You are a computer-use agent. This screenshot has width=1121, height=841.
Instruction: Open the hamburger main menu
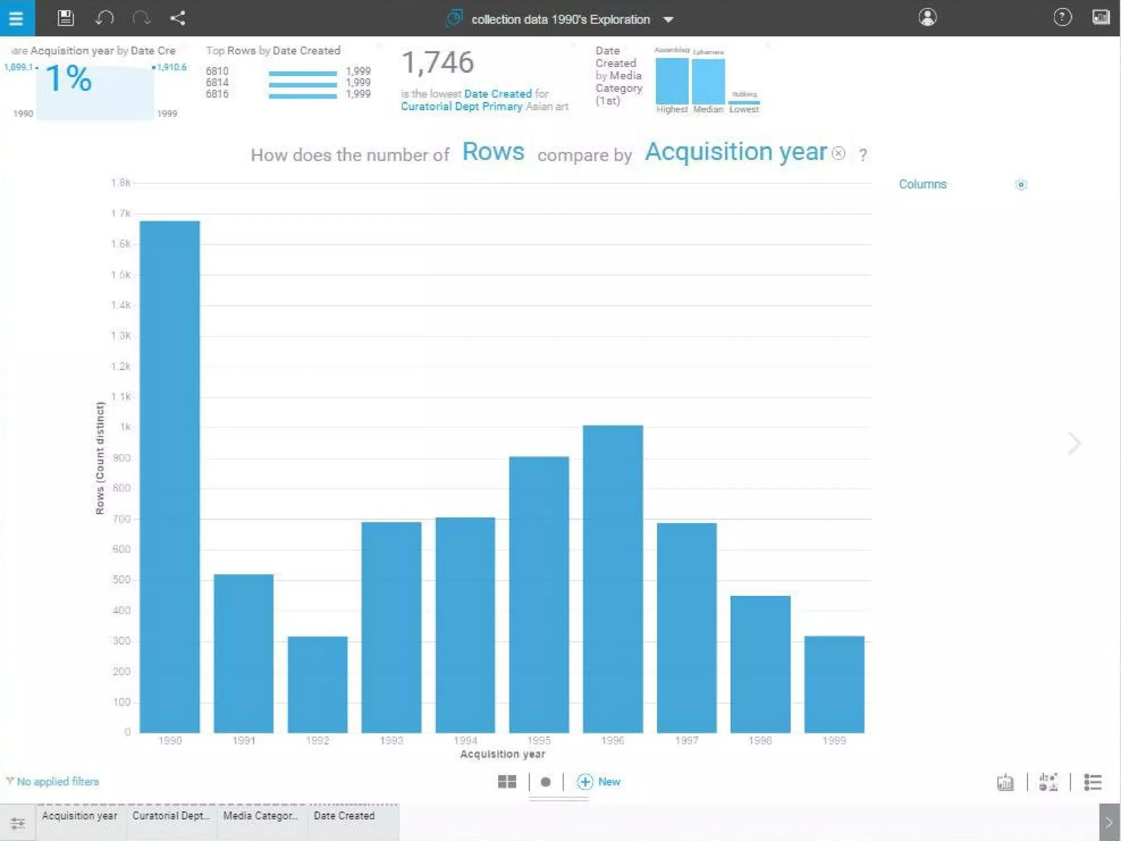coord(16,18)
